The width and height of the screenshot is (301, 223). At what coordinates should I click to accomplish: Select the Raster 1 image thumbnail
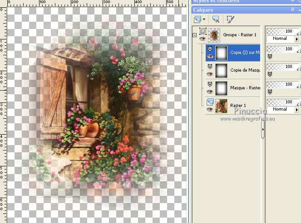click(x=222, y=106)
